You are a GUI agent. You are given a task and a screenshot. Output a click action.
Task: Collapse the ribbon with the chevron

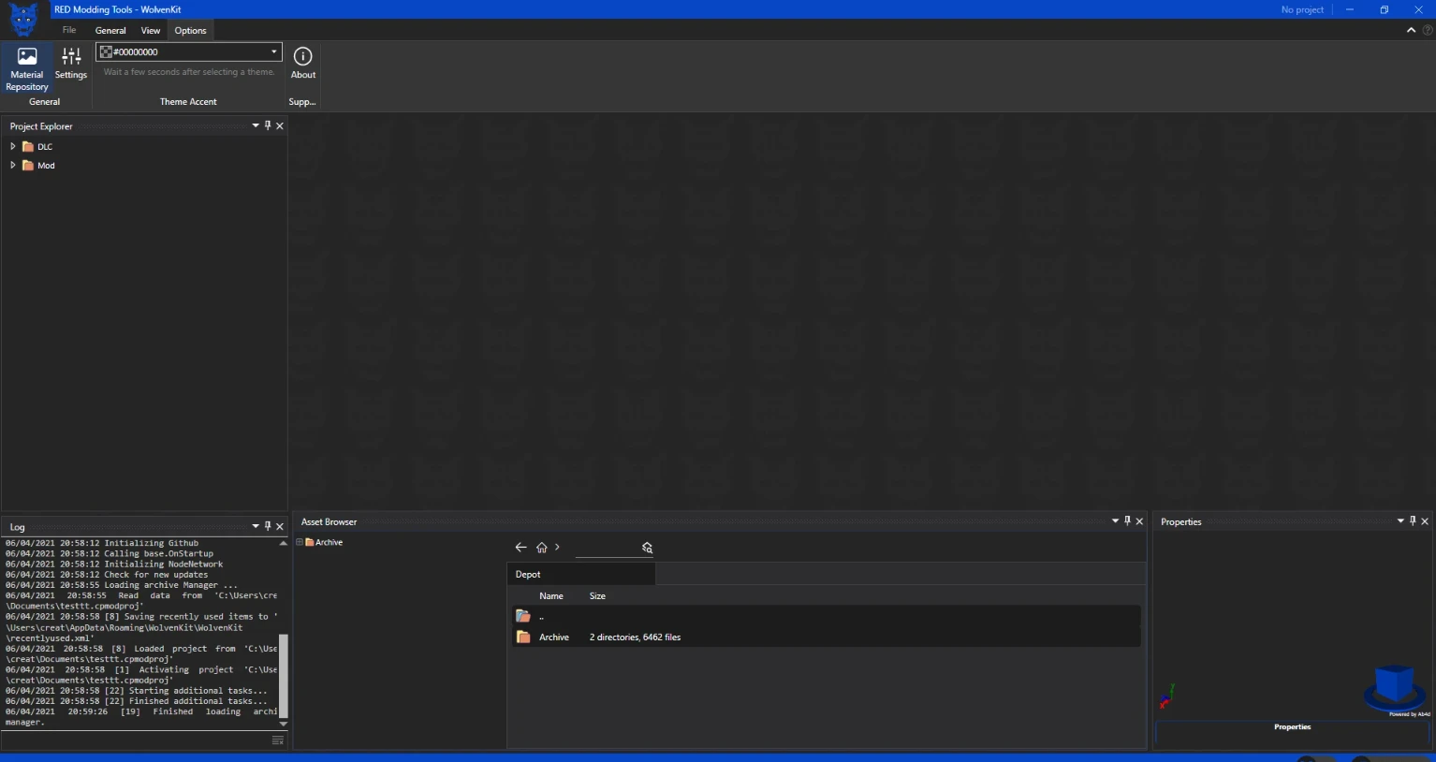click(1411, 30)
